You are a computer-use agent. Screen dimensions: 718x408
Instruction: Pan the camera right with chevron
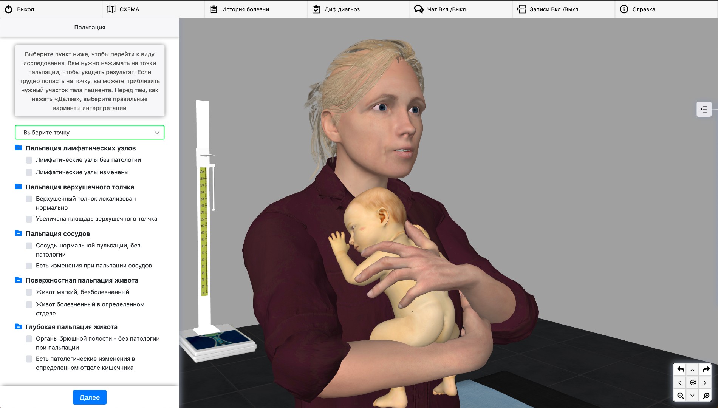point(705,383)
